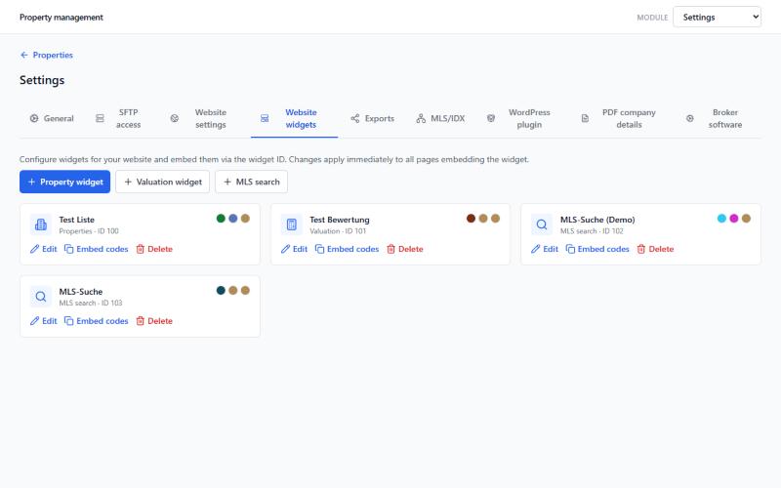Click the dark teal dot on MLS-Suche ID 103
Screen dimensions: 781x488
(x=221, y=290)
